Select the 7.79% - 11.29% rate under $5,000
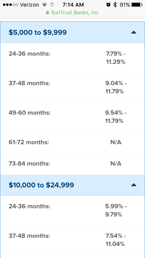The image size is (145, 258). [116, 58]
